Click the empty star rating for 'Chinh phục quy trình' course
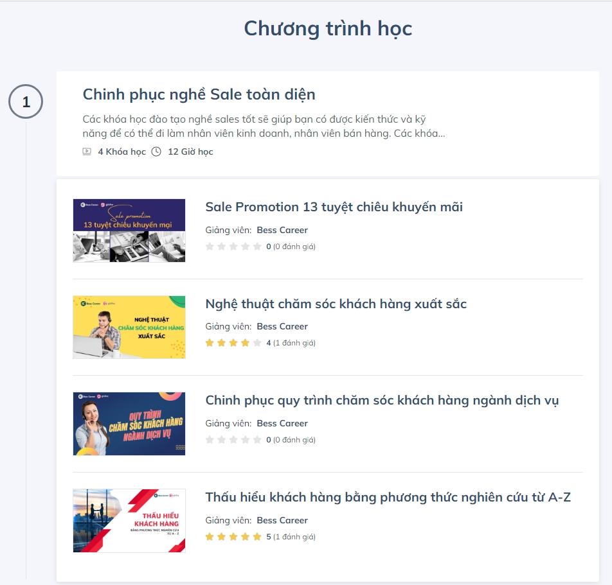Viewport: 612px width, 585px height. (x=234, y=439)
